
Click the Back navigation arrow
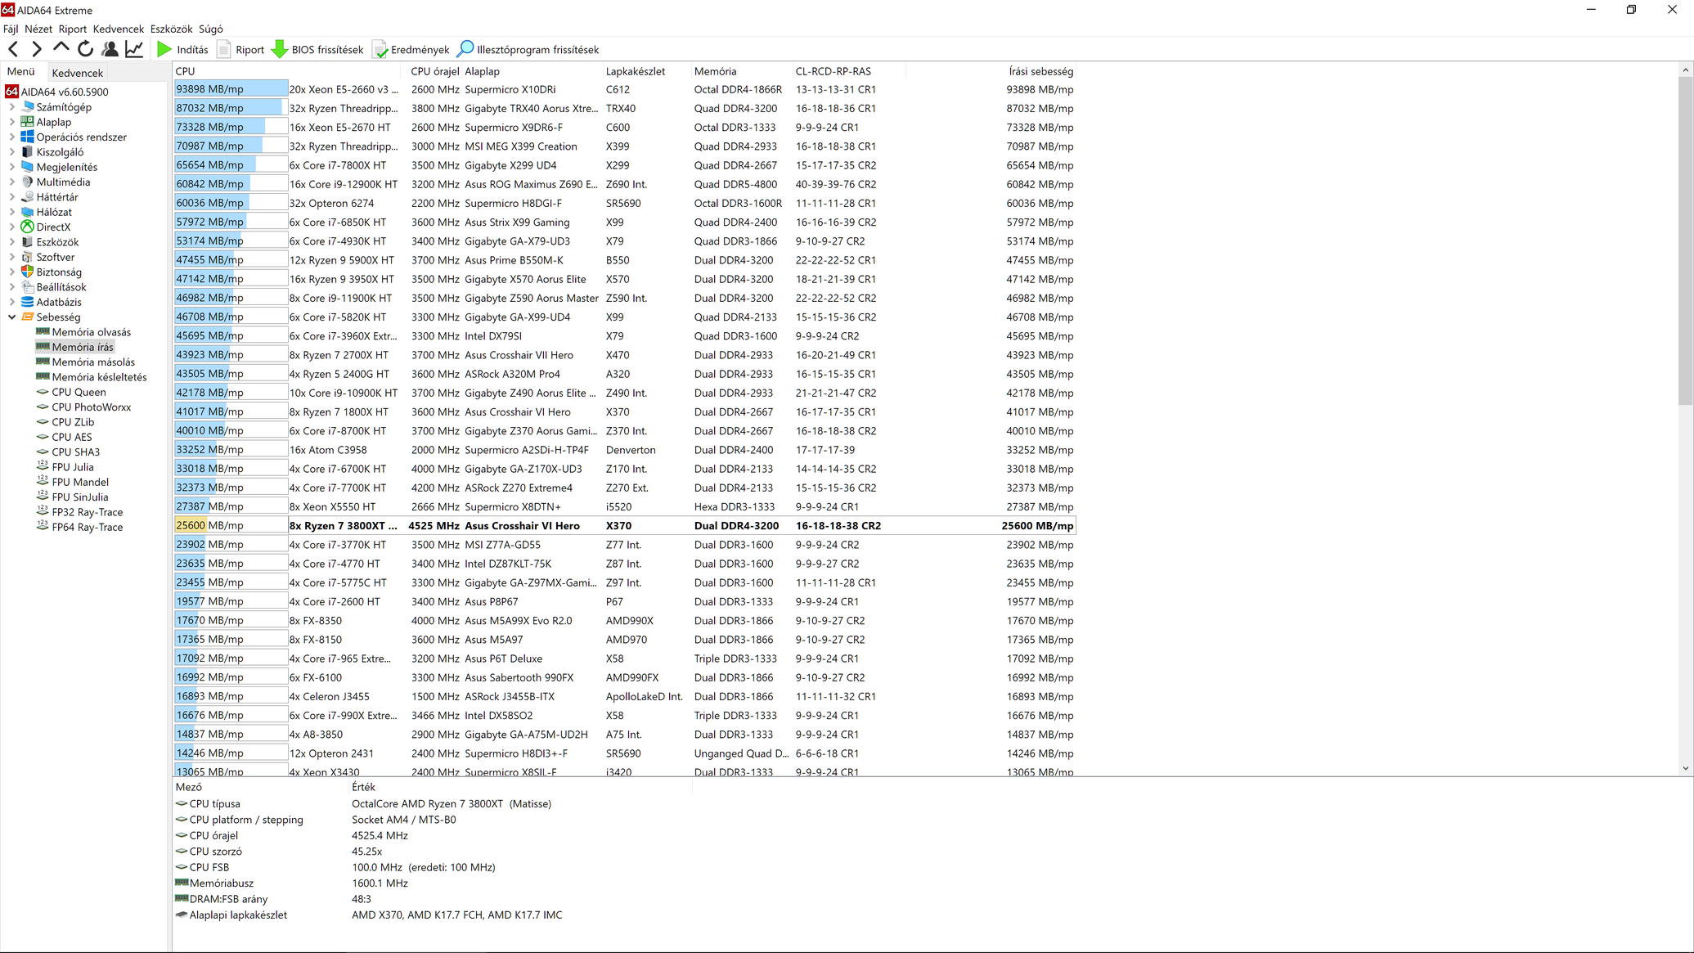(x=13, y=50)
